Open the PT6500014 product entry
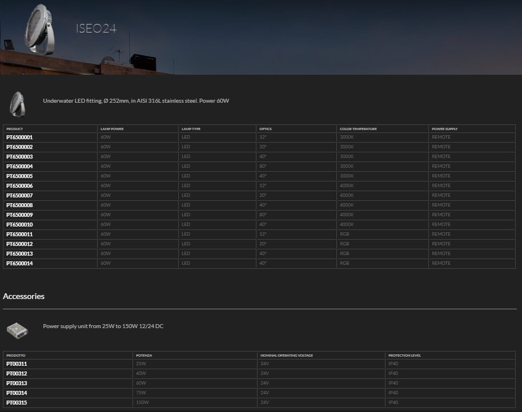 [x=19, y=264]
